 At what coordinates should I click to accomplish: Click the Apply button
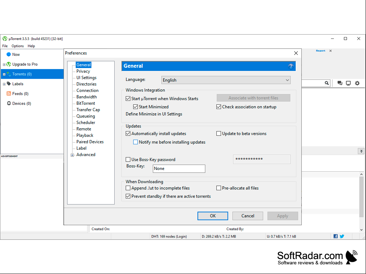click(283, 216)
